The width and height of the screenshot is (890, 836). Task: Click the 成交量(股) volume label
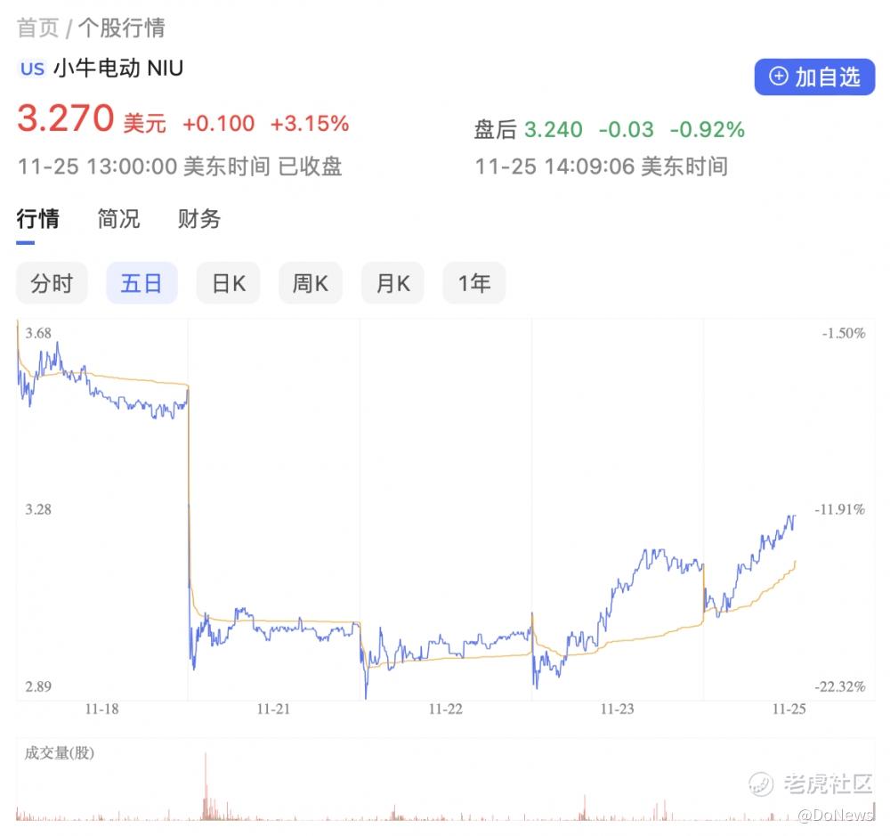pyautogui.click(x=59, y=753)
